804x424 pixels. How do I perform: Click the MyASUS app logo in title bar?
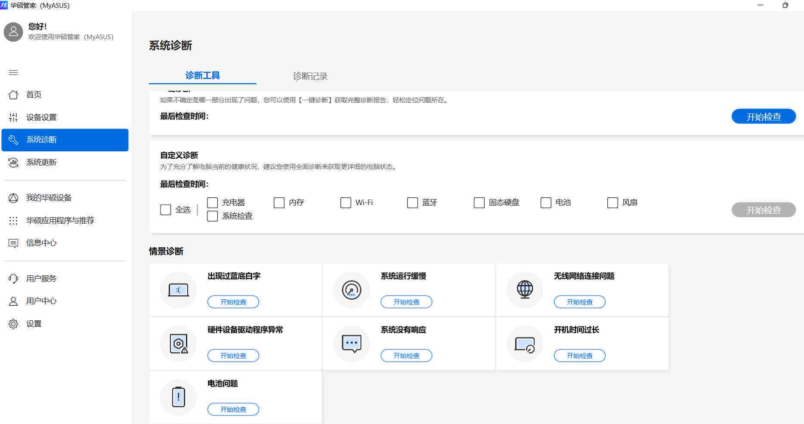tap(4, 5)
